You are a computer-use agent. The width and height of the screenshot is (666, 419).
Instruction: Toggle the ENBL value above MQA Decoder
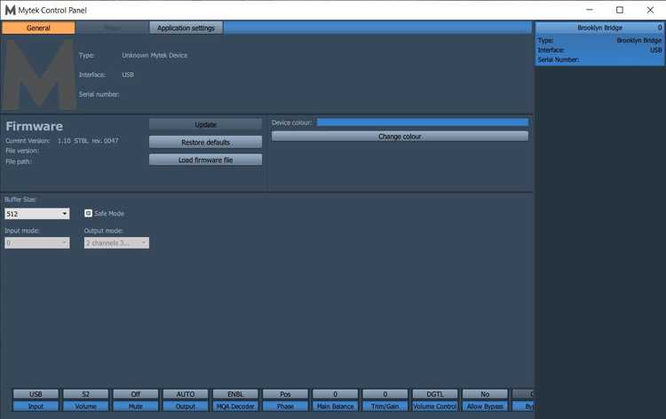235,394
